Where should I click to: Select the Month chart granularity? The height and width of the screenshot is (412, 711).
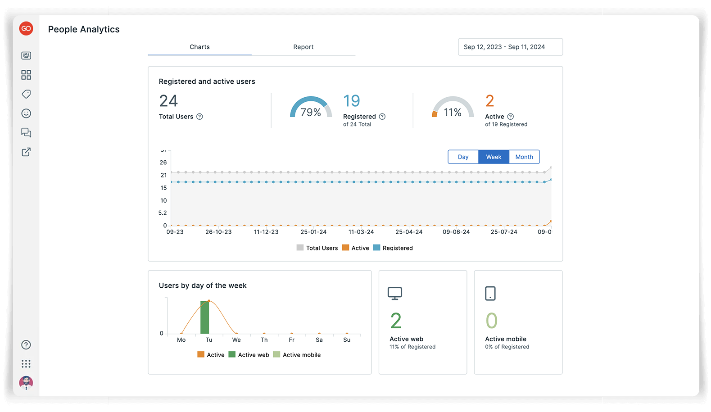point(524,157)
